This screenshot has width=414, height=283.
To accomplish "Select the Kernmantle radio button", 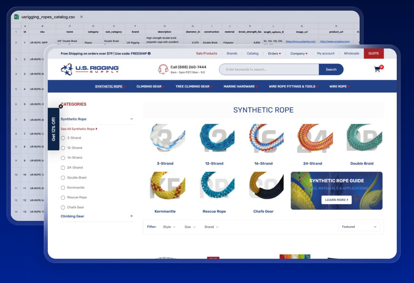I will (63, 188).
